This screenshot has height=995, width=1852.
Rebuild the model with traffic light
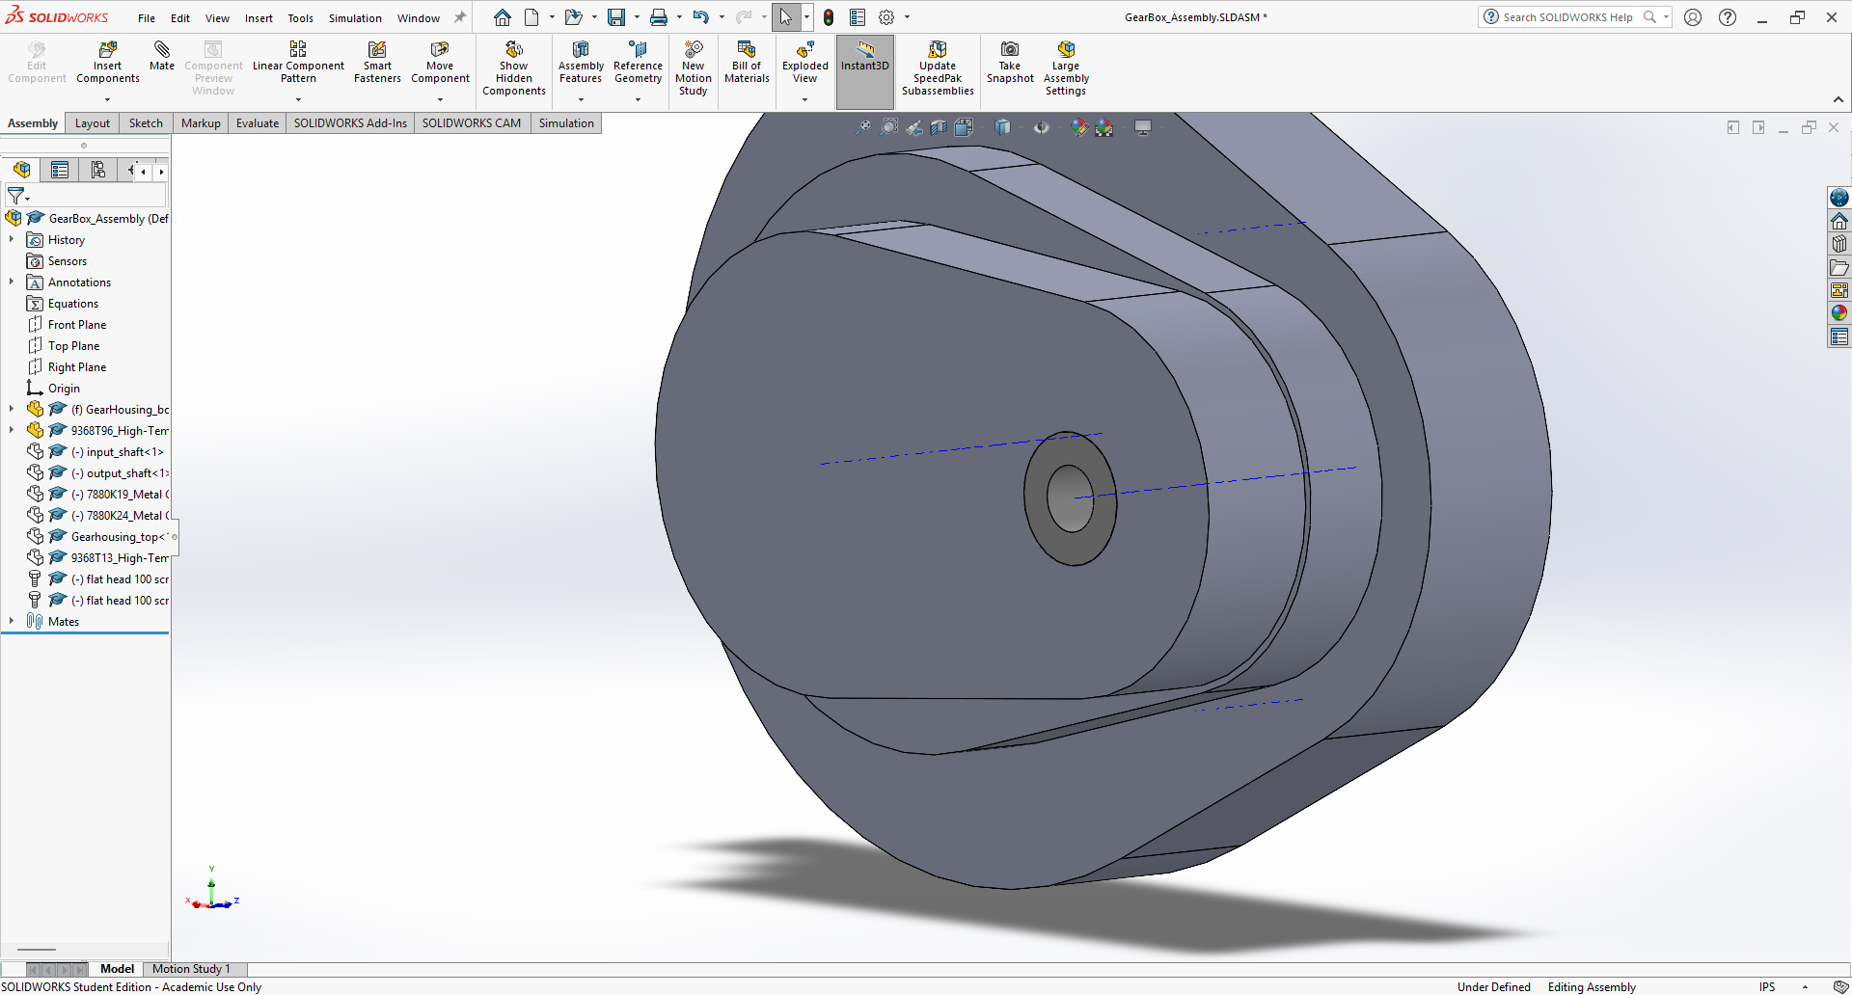pos(829,17)
